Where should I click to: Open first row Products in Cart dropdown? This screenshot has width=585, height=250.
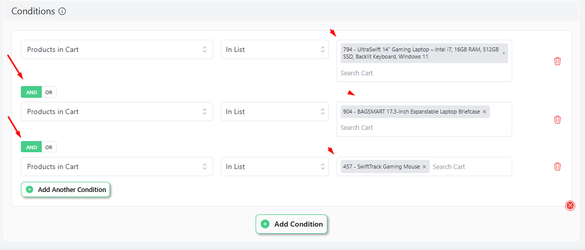pos(117,49)
